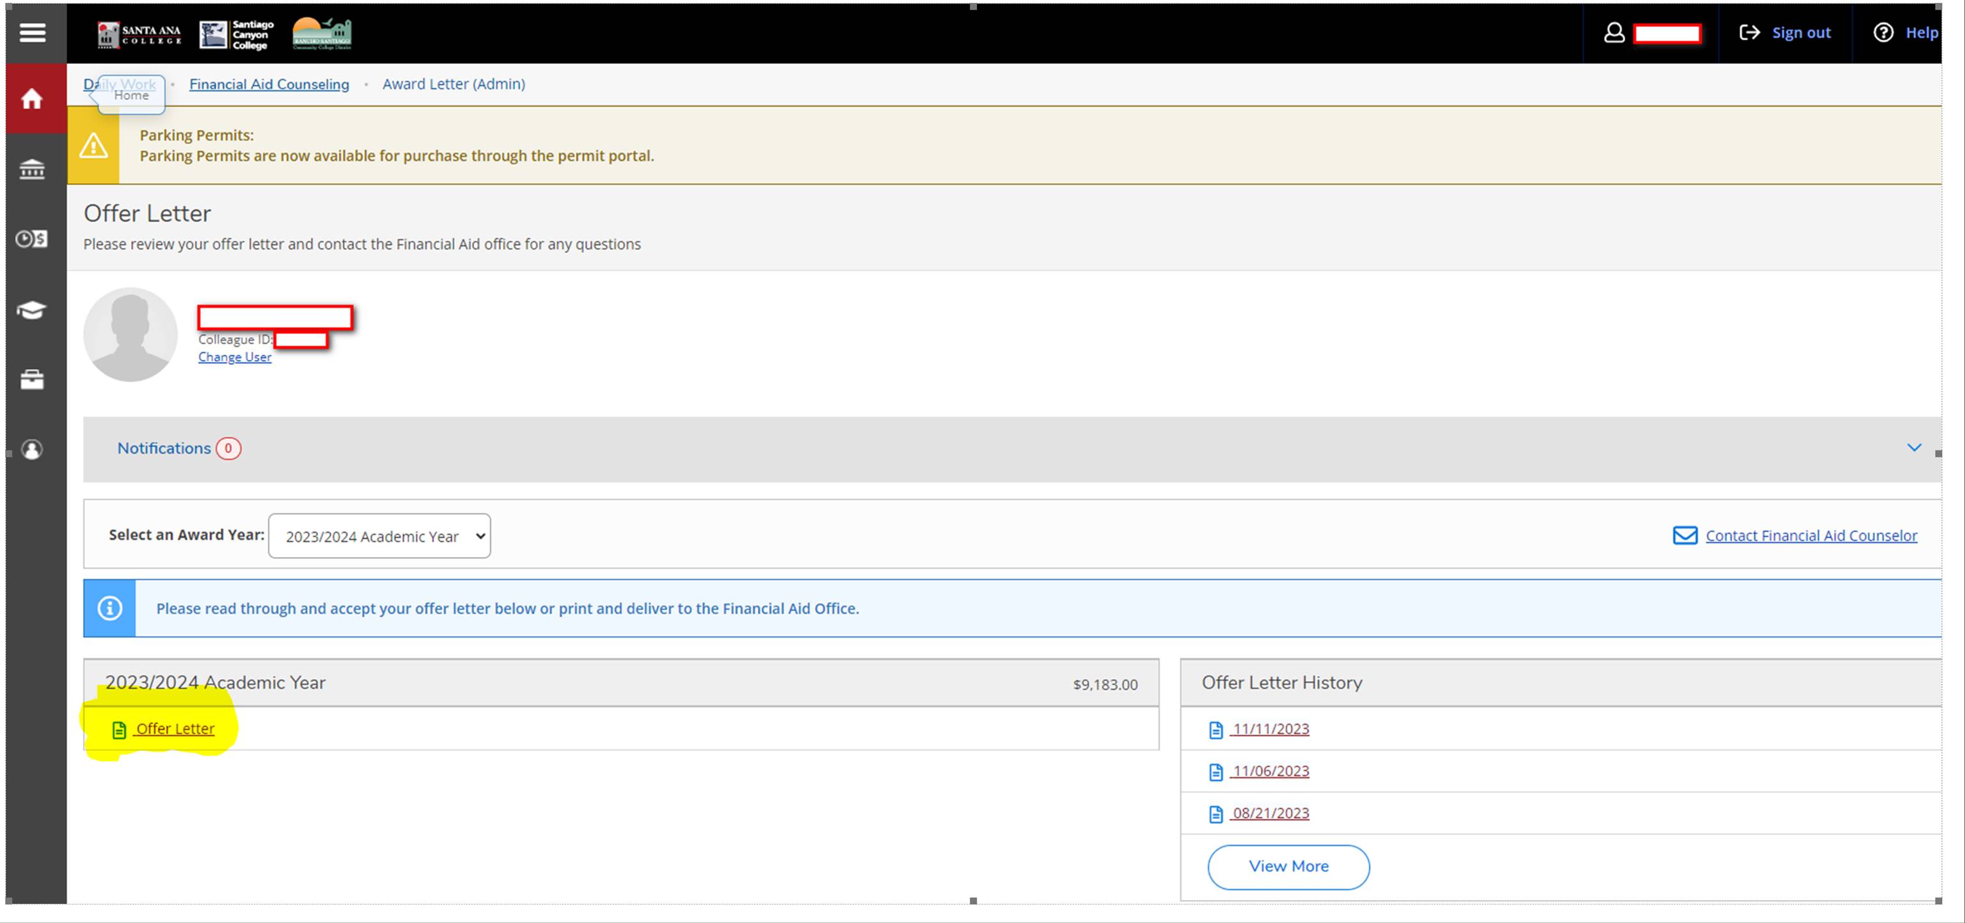Click the Change User link
The height and width of the screenshot is (923, 1965).
coord(234,357)
